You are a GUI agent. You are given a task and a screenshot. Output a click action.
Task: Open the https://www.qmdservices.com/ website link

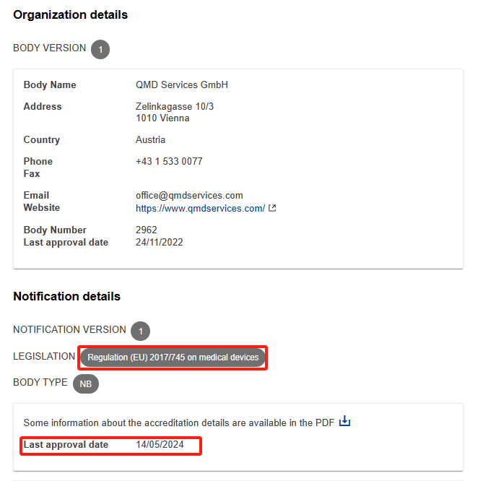tap(200, 208)
